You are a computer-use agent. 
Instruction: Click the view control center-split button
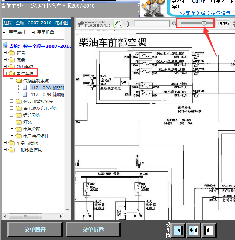[x=194, y=230]
